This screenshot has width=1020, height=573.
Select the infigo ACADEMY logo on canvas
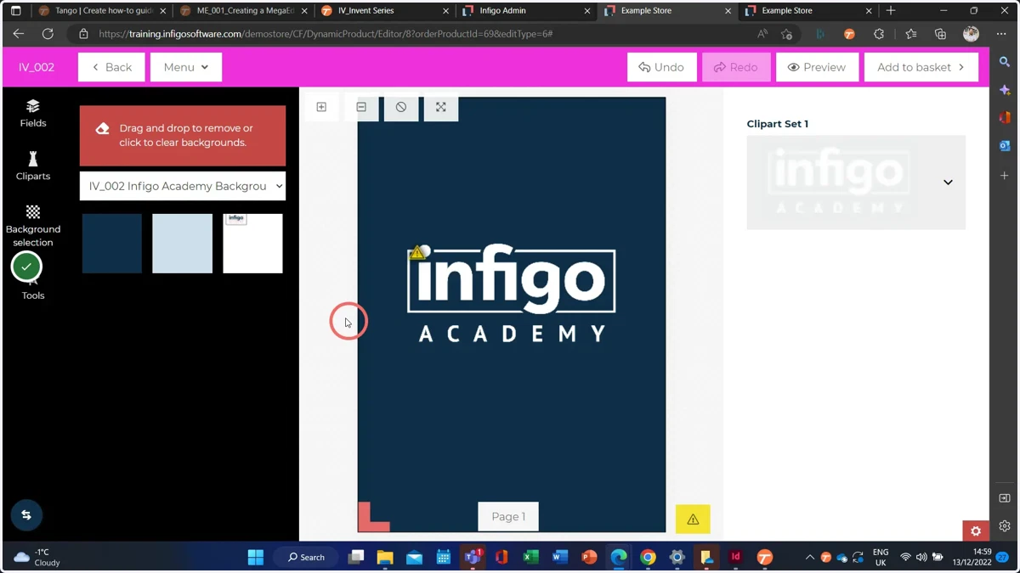coord(512,293)
